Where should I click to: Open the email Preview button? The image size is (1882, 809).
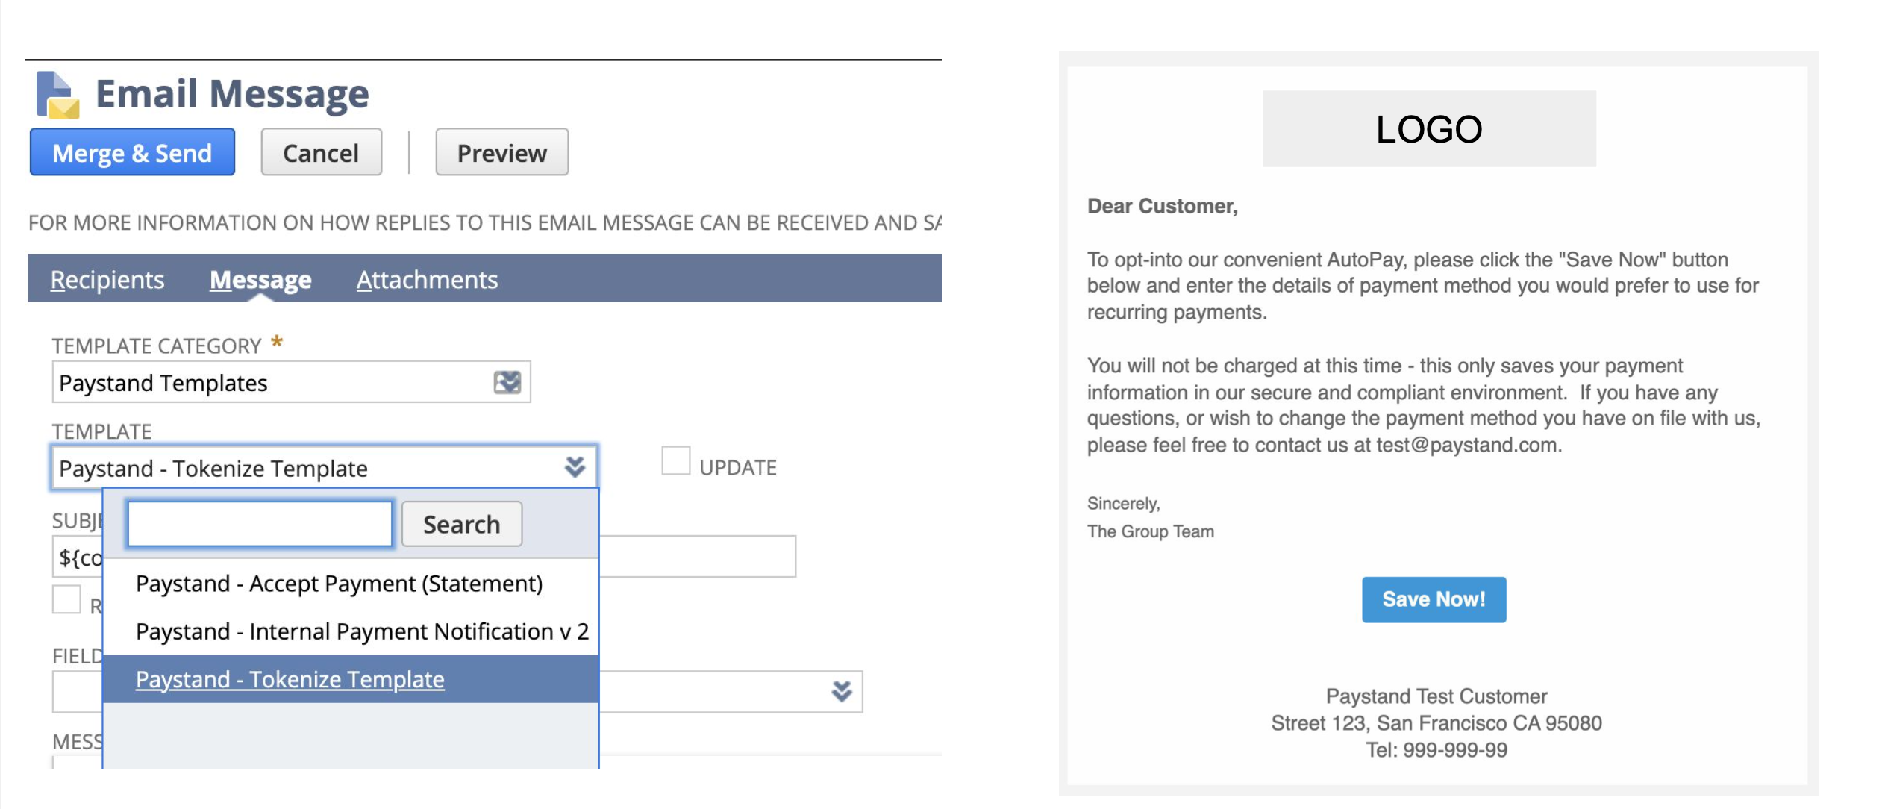click(x=501, y=152)
